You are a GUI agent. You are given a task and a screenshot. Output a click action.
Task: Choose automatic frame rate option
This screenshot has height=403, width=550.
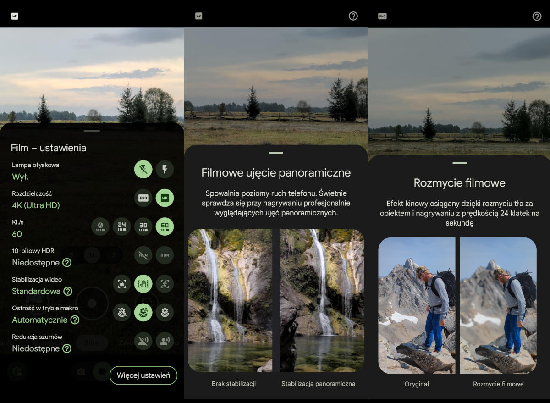pos(100,226)
